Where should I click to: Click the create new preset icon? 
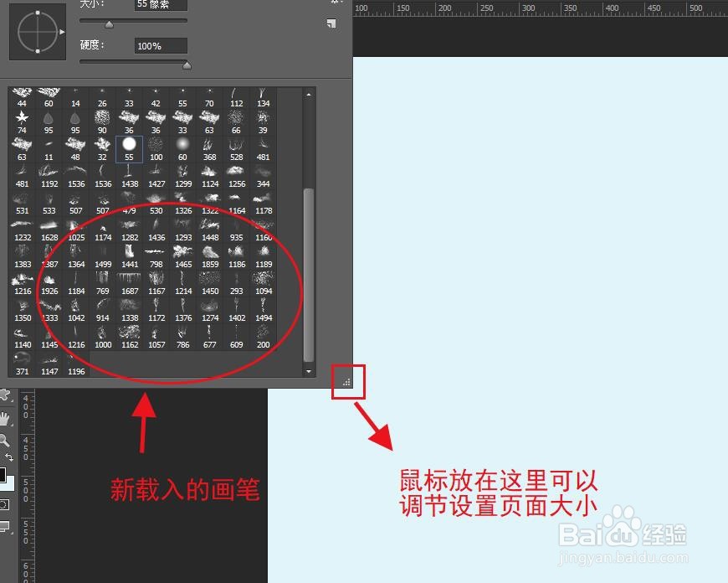[332, 23]
